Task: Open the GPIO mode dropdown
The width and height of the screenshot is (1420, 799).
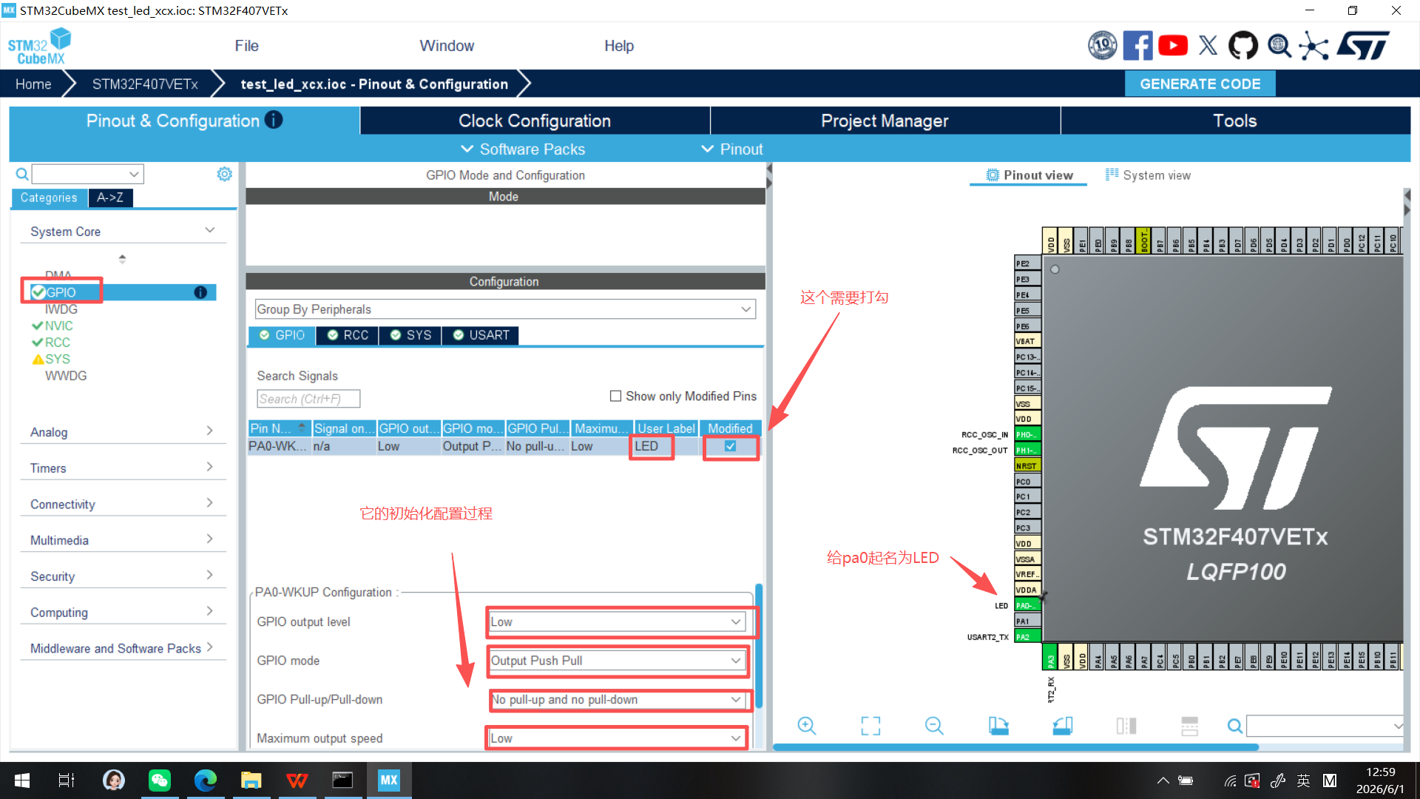Action: (617, 661)
